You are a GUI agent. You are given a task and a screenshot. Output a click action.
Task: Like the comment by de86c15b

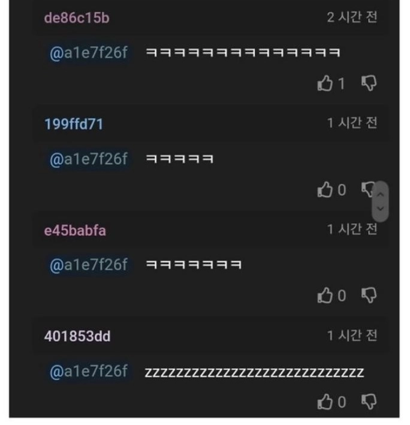(x=325, y=83)
